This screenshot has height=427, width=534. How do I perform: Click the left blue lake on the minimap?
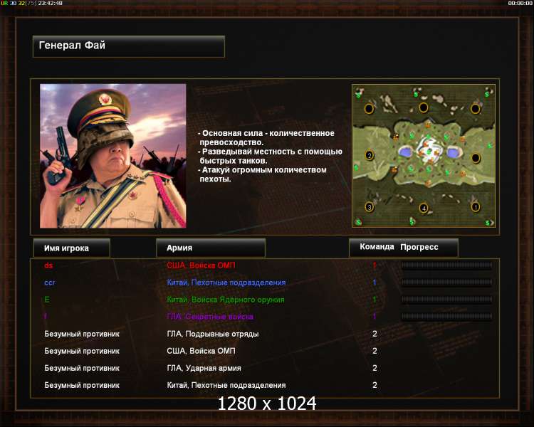point(405,151)
